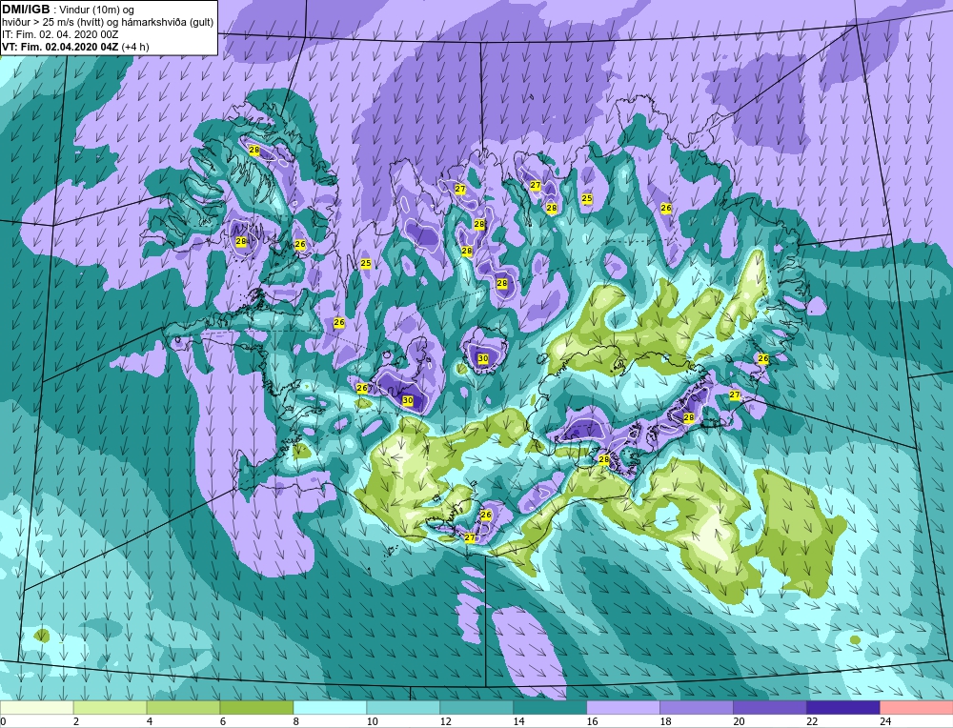
Task: Choose the "20" tick label on the color scale
Action: pyautogui.click(x=740, y=721)
